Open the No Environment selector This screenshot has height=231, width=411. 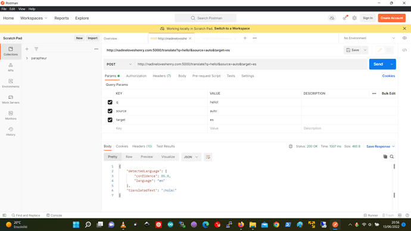click(x=369, y=38)
